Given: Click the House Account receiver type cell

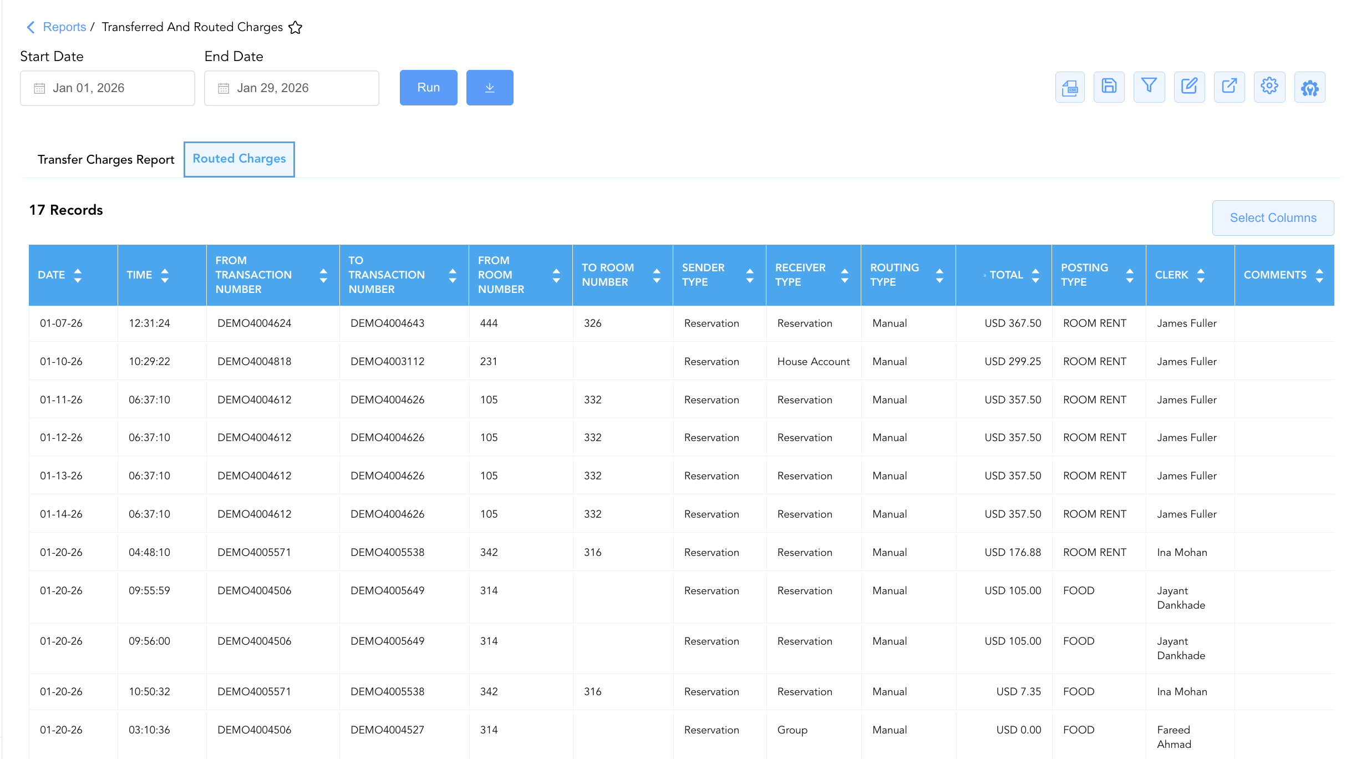Looking at the screenshot, I should pos(814,362).
